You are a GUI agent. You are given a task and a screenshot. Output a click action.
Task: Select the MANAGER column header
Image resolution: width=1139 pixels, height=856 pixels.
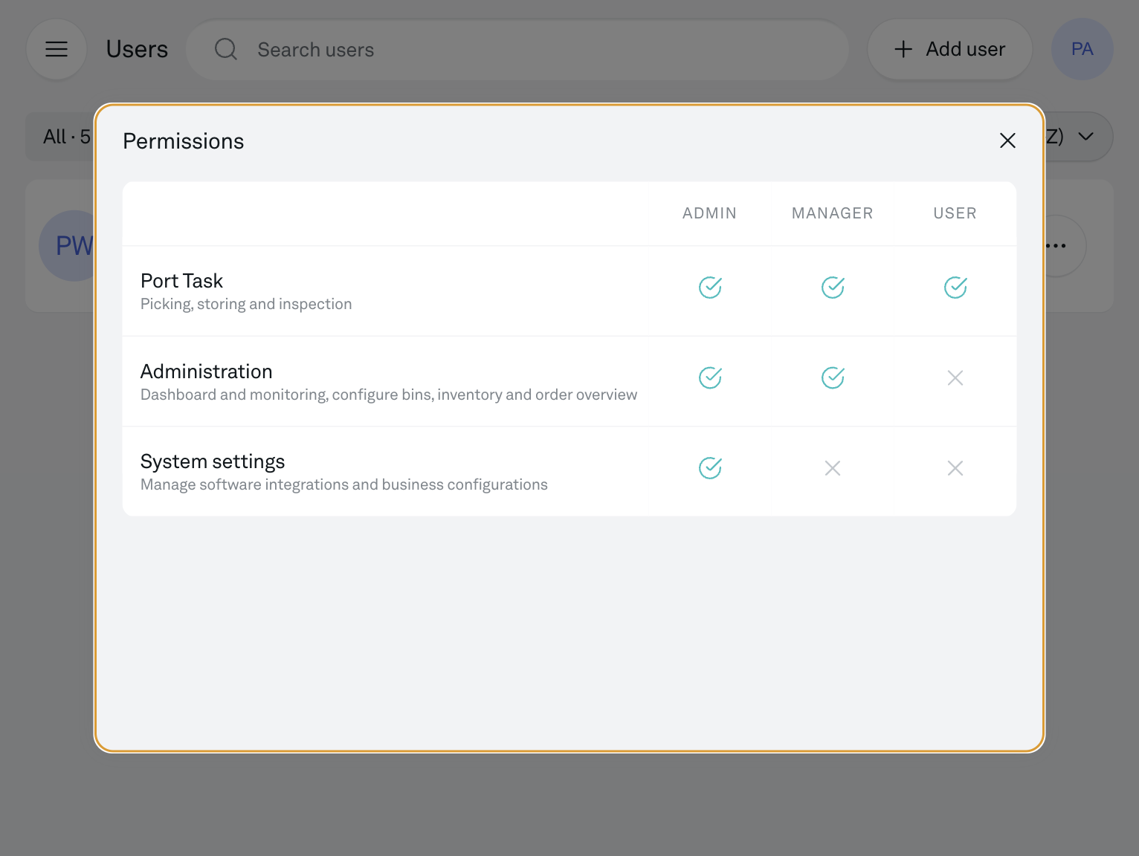[832, 213]
